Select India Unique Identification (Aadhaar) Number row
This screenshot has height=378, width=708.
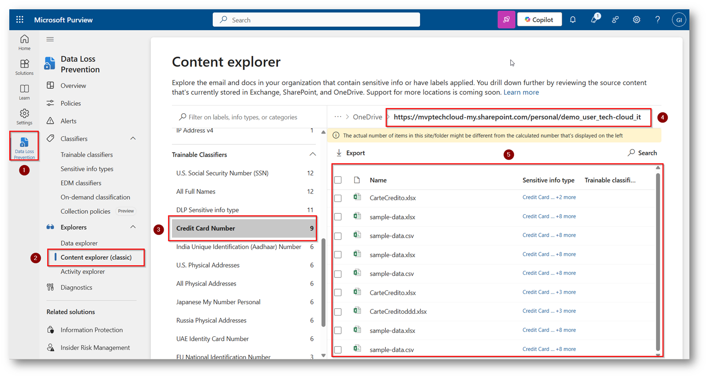(244, 247)
